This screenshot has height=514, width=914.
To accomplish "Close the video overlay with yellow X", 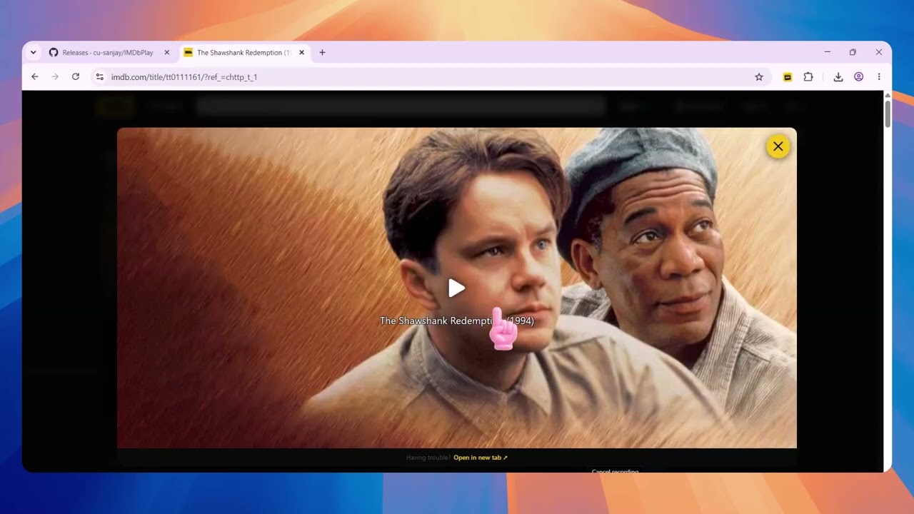I will [778, 146].
